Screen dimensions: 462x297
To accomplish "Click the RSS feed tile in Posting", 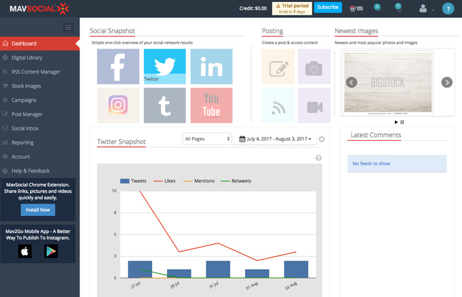I will coord(278,105).
